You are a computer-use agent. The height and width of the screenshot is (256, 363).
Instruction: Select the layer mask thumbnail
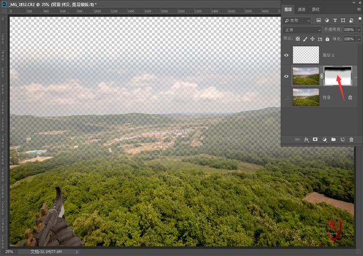[338, 76]
